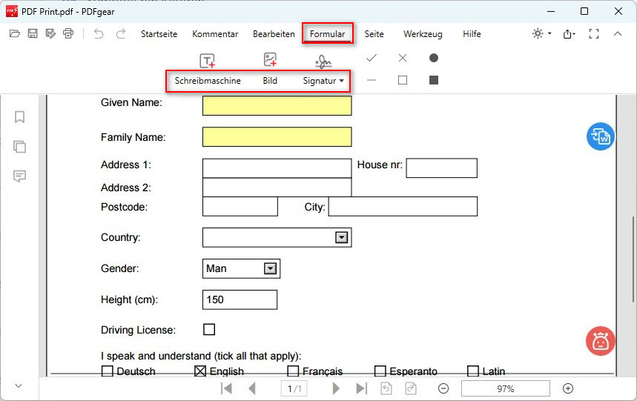Rotate page clockwise in the bottom bar

tap(411, 388)
